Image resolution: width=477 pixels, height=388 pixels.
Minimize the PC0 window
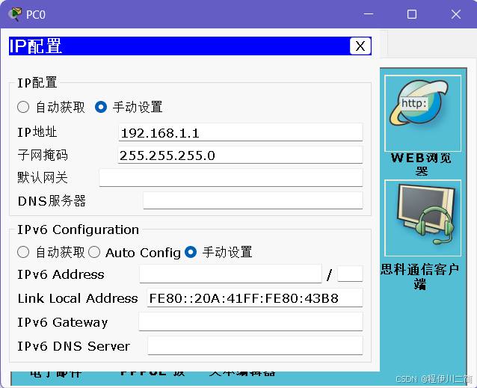tap(367, 14)
